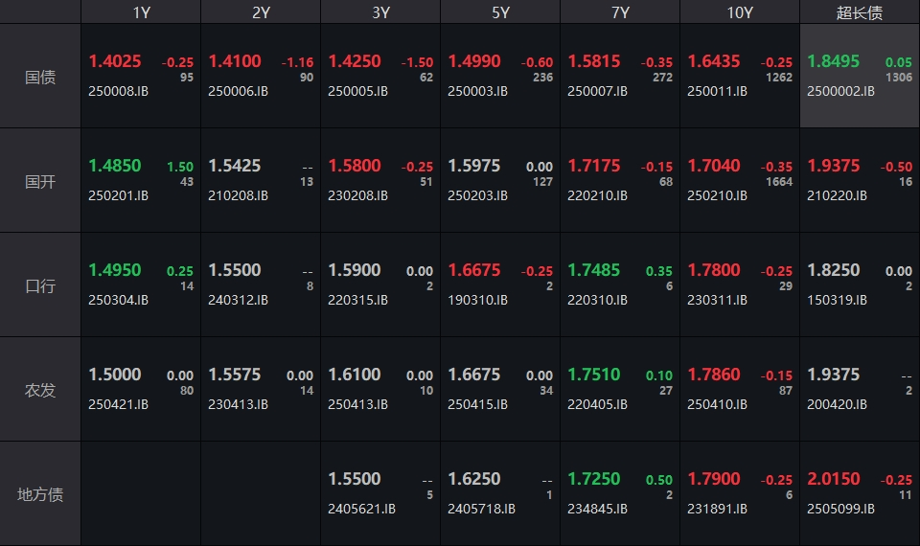Screen dimensions: 920x546
Task: Click the 国开 row label
Action: [x=40, y=181]
